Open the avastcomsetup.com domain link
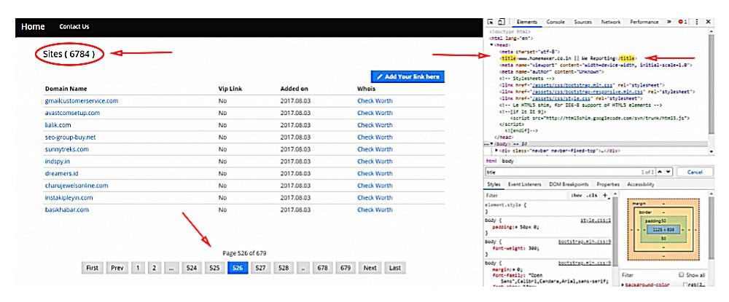 (x=72, y=113)
